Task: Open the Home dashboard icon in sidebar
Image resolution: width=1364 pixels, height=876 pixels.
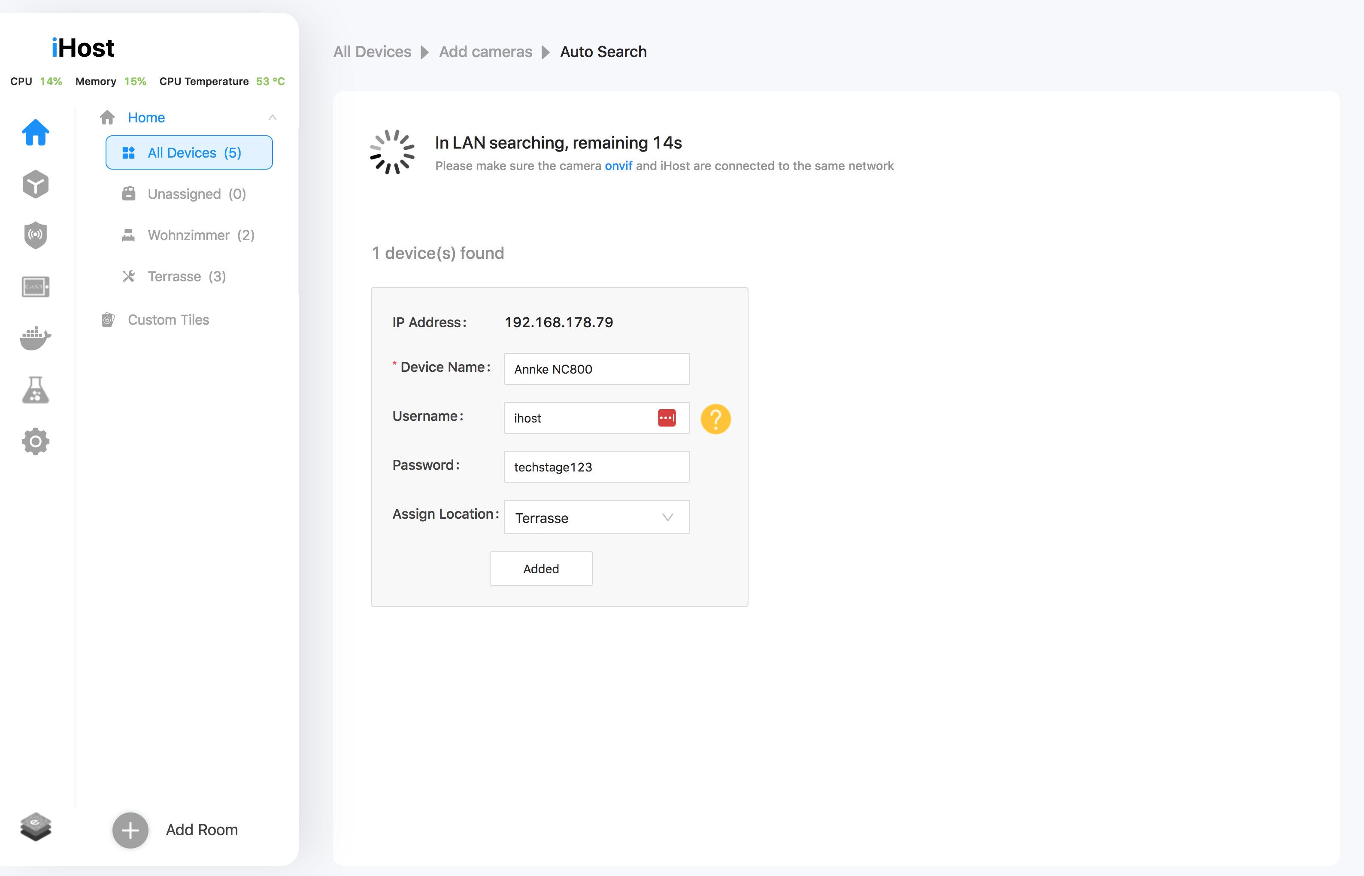Action: tap(35, 133)
